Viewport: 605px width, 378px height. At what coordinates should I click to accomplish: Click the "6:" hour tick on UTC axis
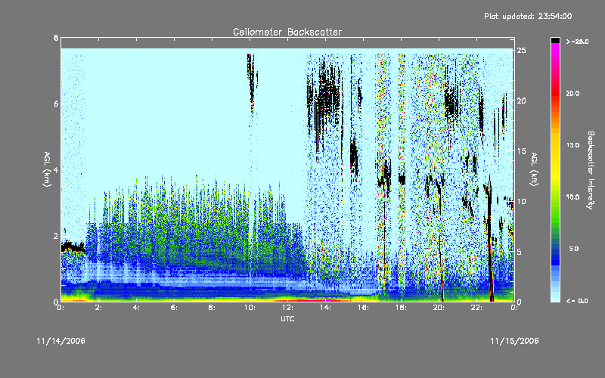click(x=174, y=308)
